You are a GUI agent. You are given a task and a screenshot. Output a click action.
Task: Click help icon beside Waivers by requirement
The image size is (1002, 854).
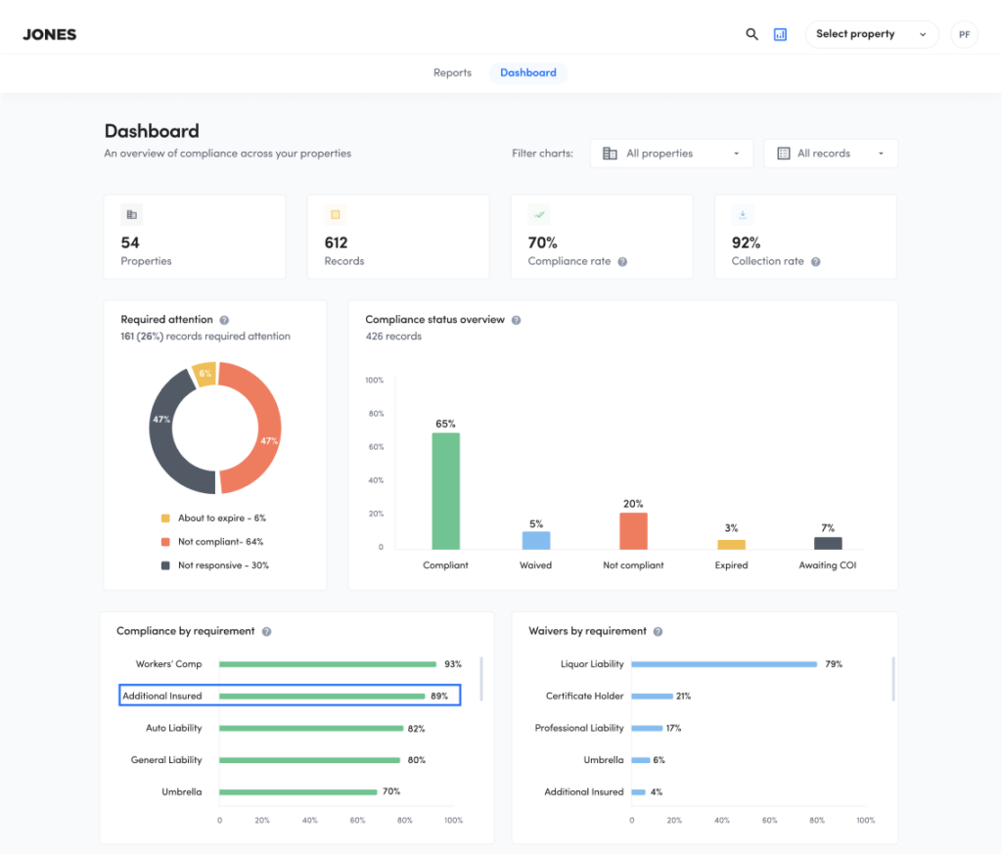[658, 632]
